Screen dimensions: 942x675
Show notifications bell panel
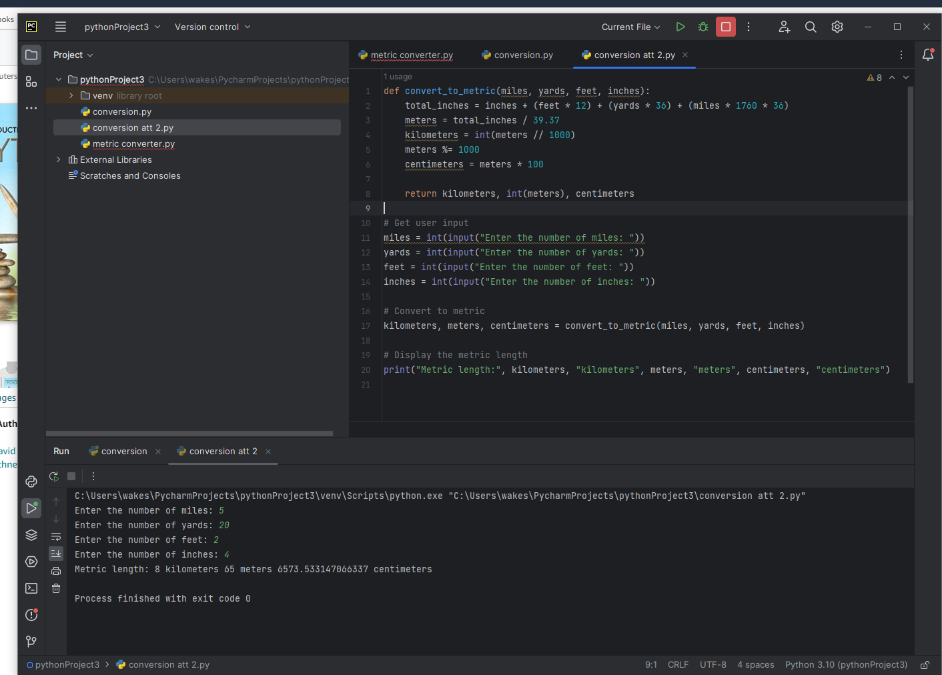[928, 55]
